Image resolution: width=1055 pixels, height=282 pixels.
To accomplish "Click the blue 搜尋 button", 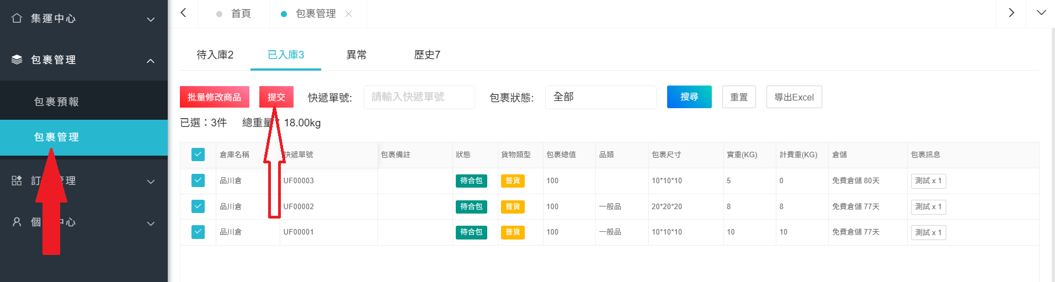I will (x=689, y=97).
